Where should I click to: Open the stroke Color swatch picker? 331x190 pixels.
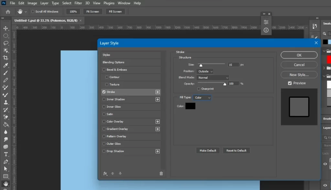190,106
